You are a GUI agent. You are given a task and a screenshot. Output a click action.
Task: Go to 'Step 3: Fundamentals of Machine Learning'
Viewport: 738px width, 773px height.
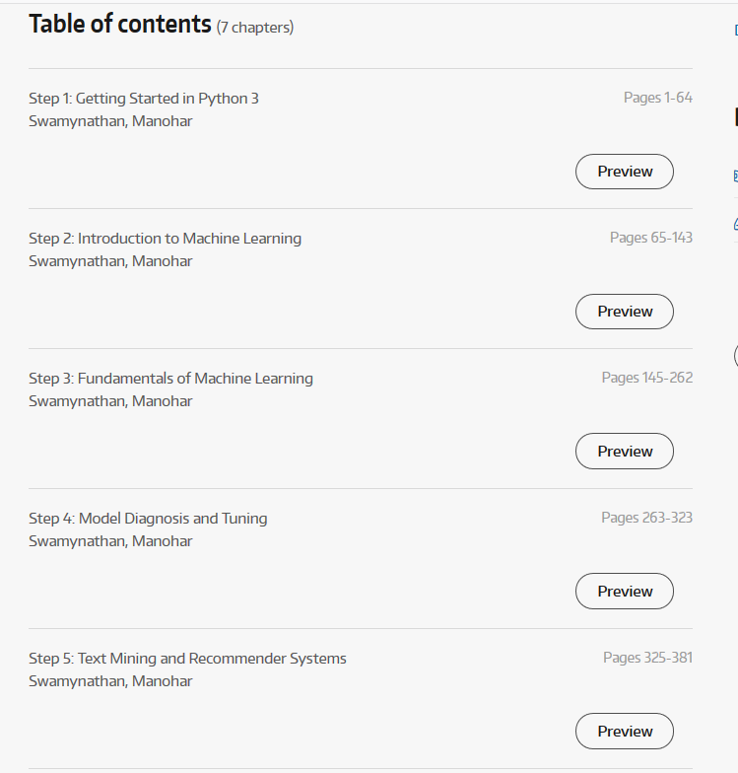(x=170, y=379)
